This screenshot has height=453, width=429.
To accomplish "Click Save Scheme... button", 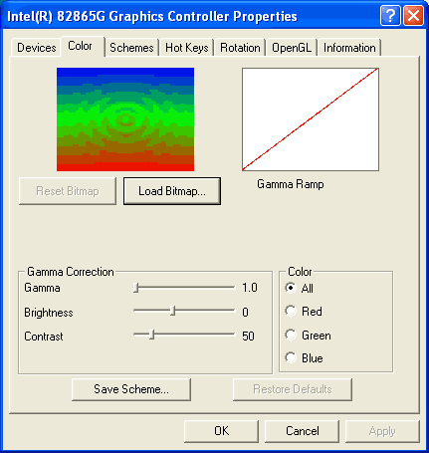I will point(131,389).
